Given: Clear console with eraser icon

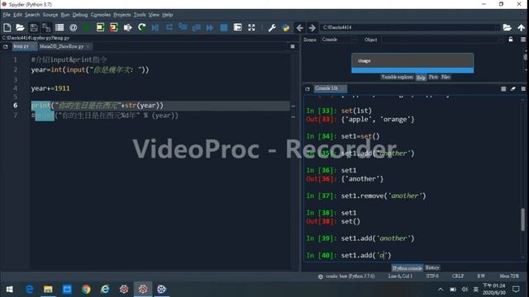Looking at the screenshot, I should [513, 89].
